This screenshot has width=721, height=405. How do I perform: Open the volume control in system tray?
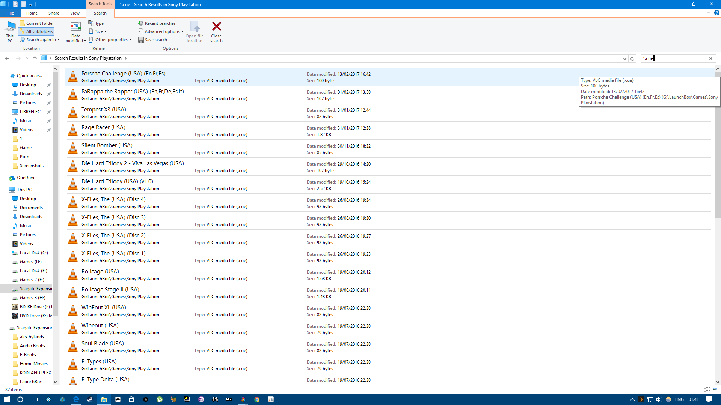tap(659, 399)
